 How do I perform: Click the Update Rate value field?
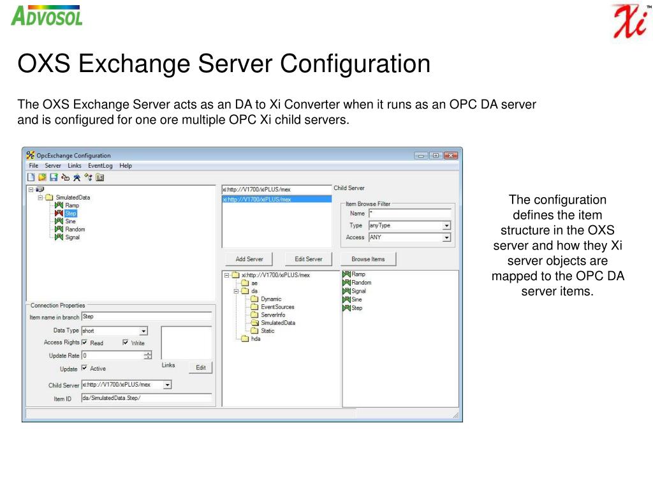click(x=113, y=355)
